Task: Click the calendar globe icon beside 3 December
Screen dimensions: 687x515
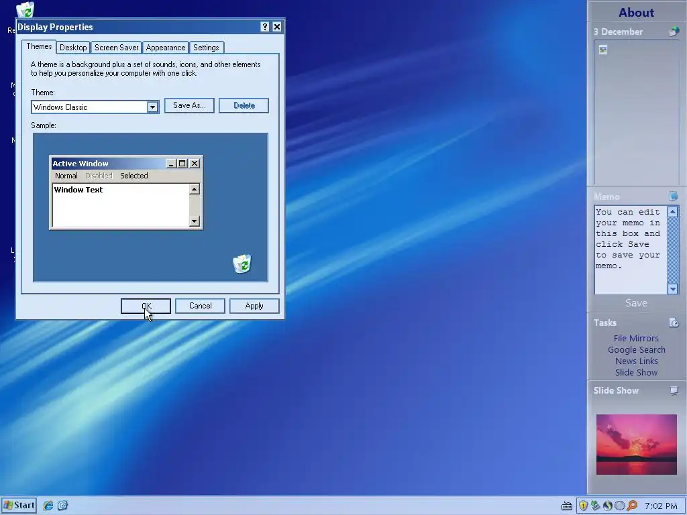Action: [674, 32]
